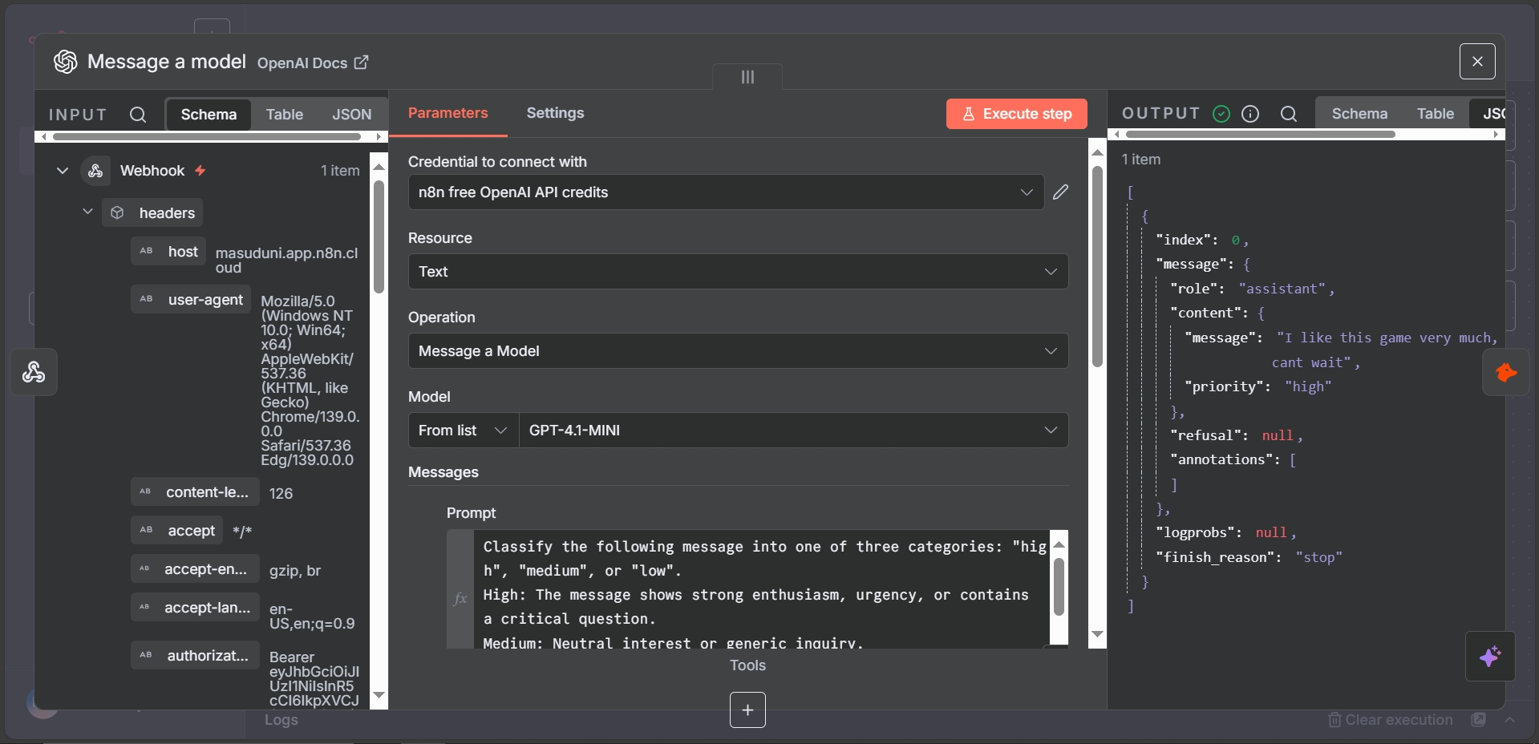Open the OpenAI Docs external link
1539x744 pixels.
coord(313,63)
